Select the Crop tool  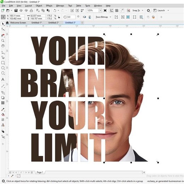point(3,35)
